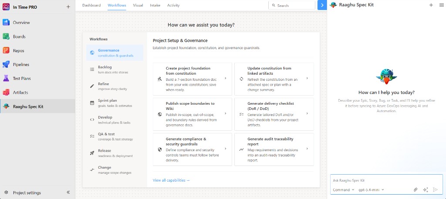
Task: Open the Overview sidebar icon
Action: tap(6, 23)
